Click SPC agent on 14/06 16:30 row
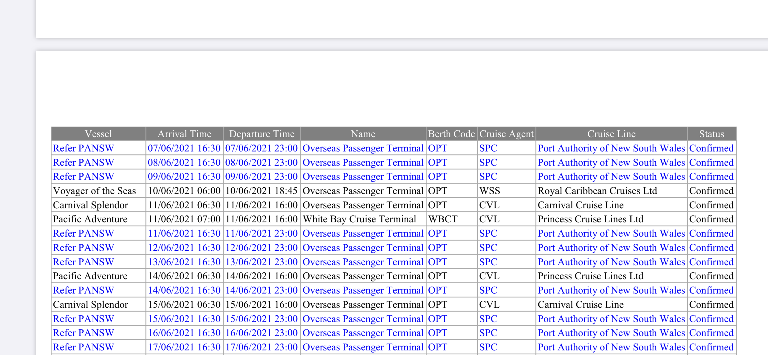The image size is (768, 355). [x=488, y=291]
